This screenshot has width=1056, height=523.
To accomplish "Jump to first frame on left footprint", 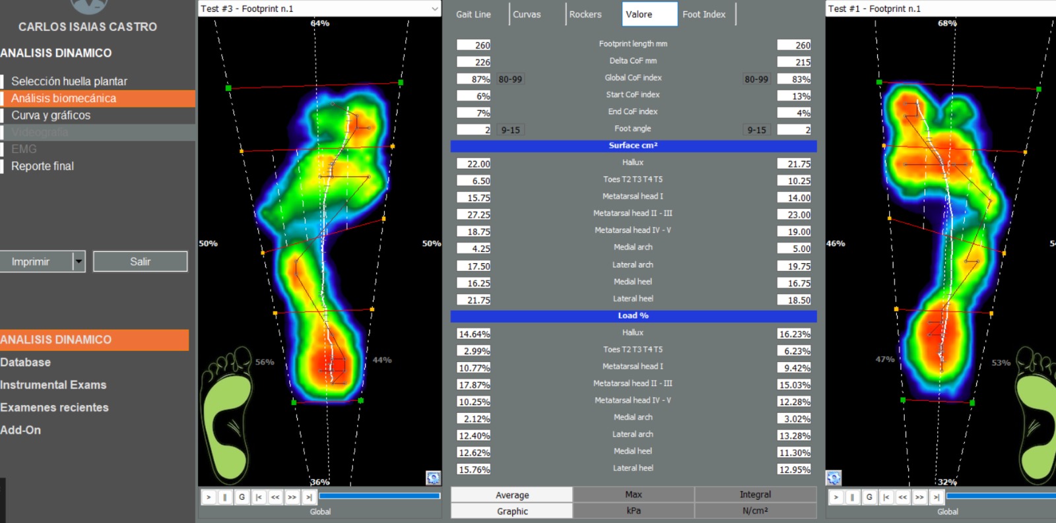I will click(259, 497).
